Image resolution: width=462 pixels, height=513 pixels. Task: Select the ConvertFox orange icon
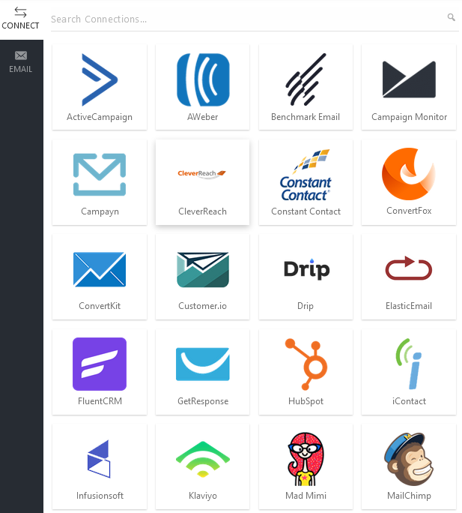pos(409,174)
